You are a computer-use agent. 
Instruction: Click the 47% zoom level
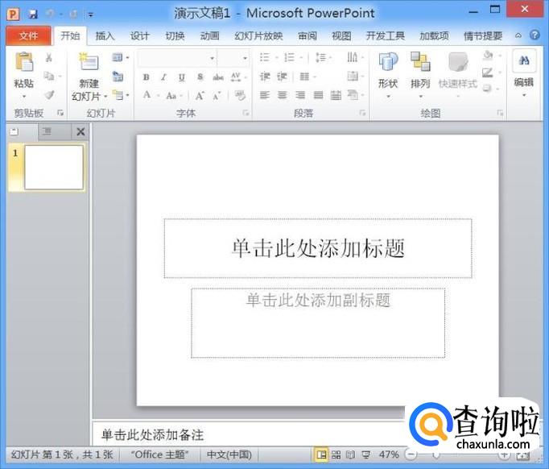(x=389, y=454)
